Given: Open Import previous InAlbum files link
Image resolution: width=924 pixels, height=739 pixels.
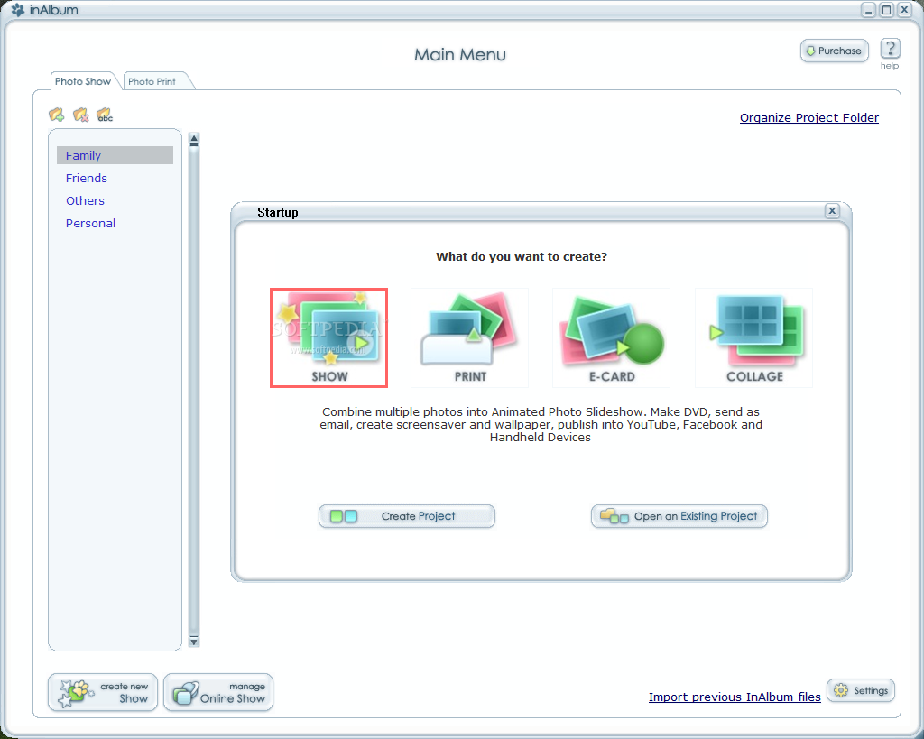Looking at the screenshot, I should coord(735,697).
